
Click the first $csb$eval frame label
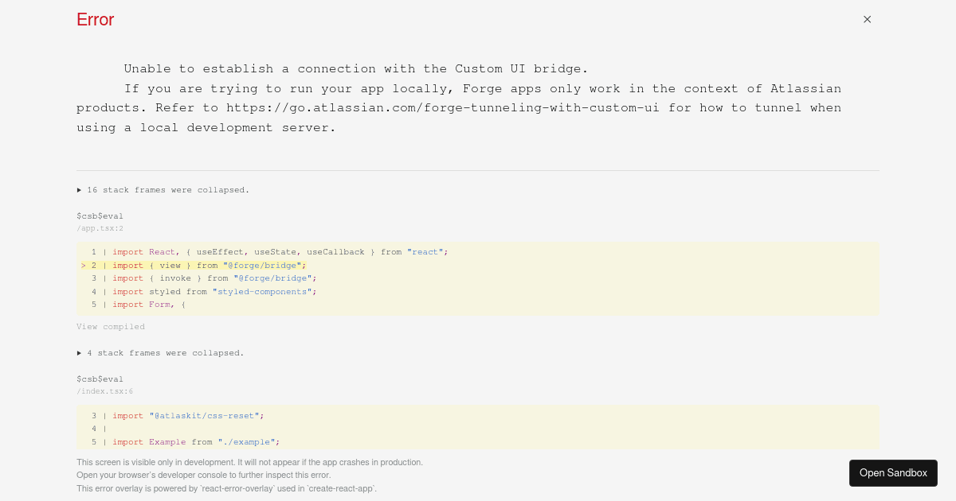coord(100,216)
